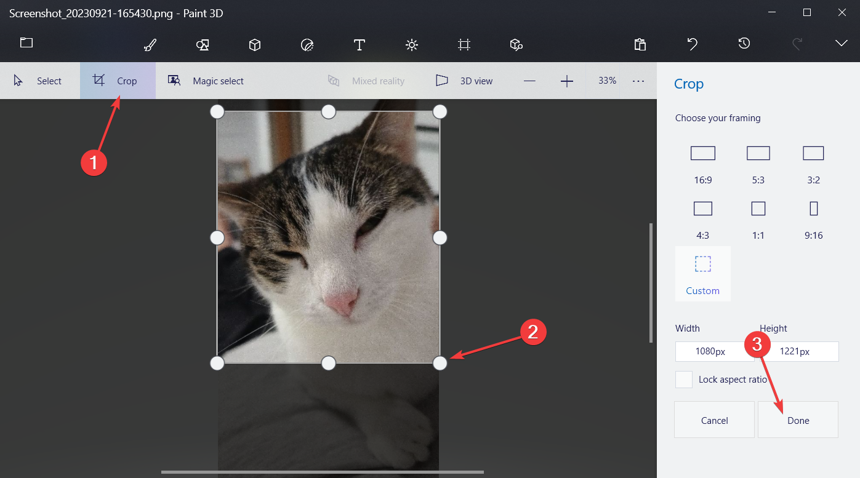Screen dimensions: 860x478
Task: Open the Stickers panel
Action: [307, 44]
